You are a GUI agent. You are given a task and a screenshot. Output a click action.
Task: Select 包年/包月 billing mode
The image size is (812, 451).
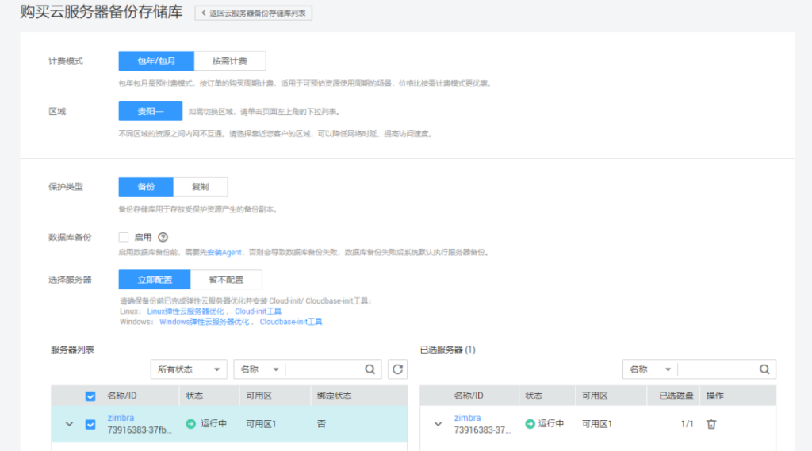click(x=156, y=60)
